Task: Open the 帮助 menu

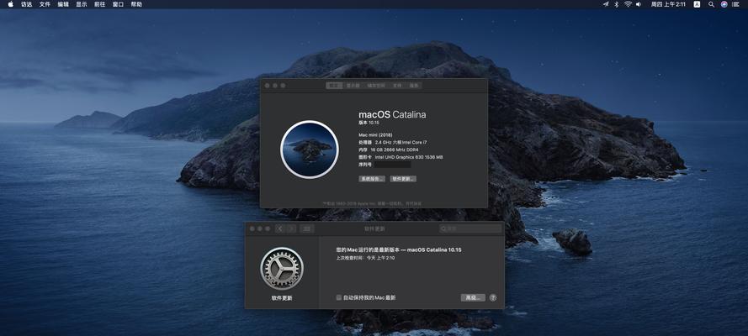Action: coord(136,4)
